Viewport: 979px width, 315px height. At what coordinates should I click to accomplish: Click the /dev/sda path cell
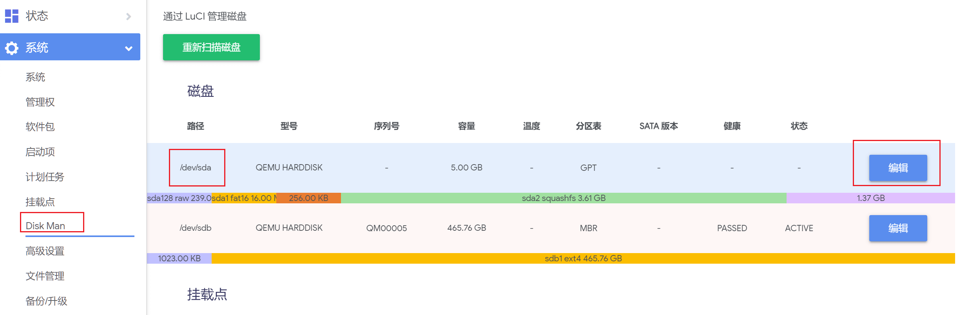click(196, 168)
